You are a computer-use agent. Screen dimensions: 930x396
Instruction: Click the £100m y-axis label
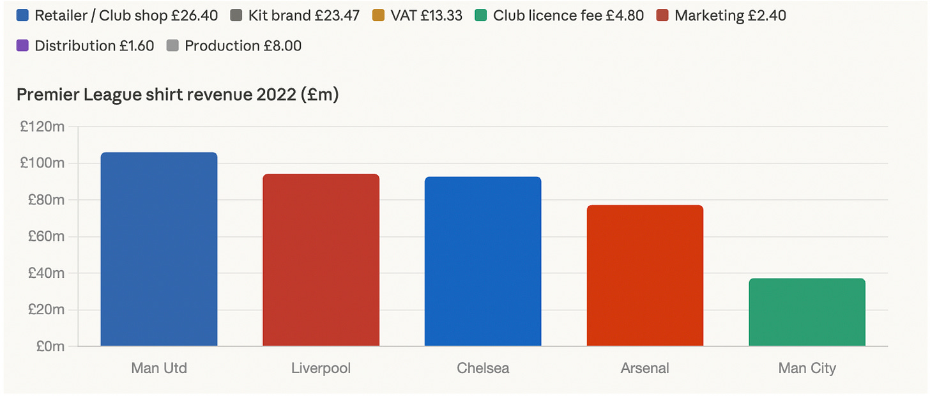tap(42, 164)
